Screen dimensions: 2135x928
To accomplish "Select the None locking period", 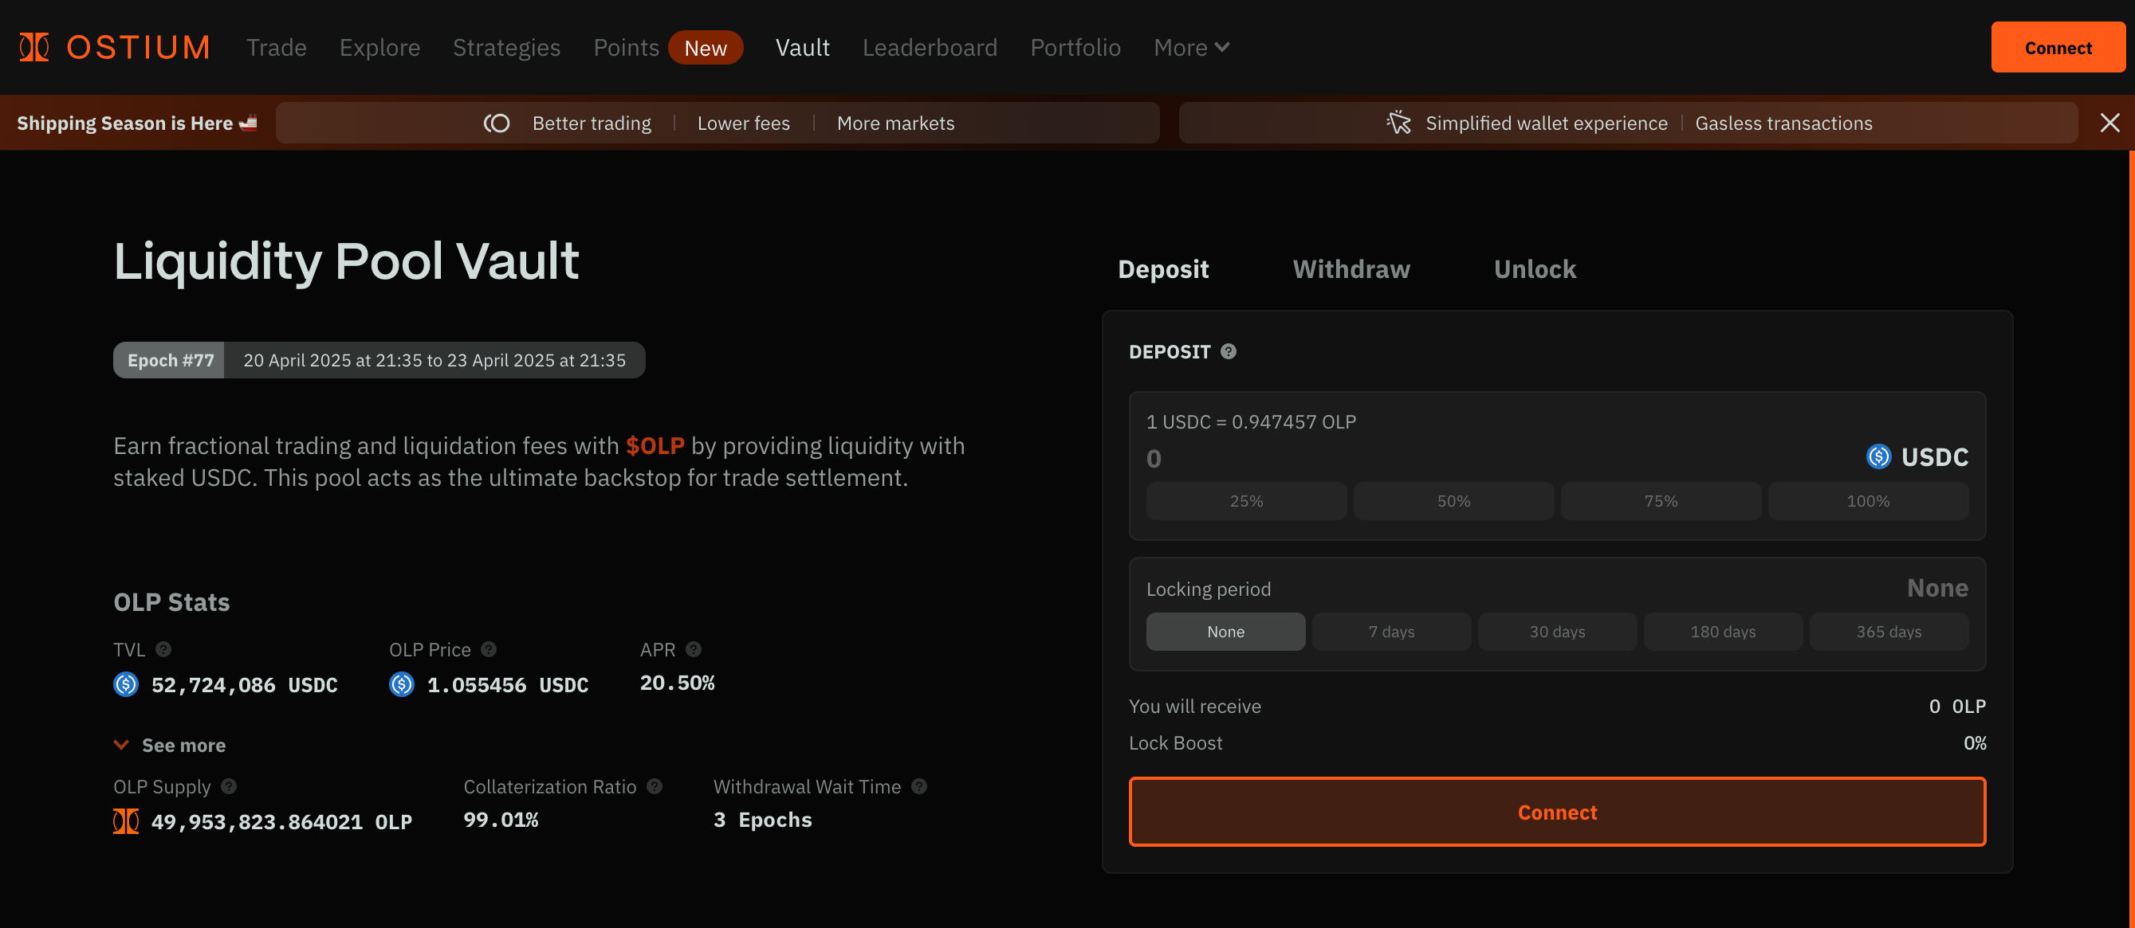I will point(1226,632).
